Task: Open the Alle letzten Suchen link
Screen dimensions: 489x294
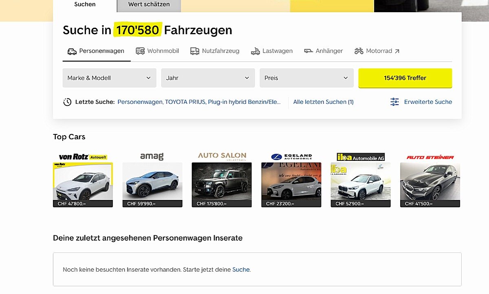Action: click(x=323, y=102)
